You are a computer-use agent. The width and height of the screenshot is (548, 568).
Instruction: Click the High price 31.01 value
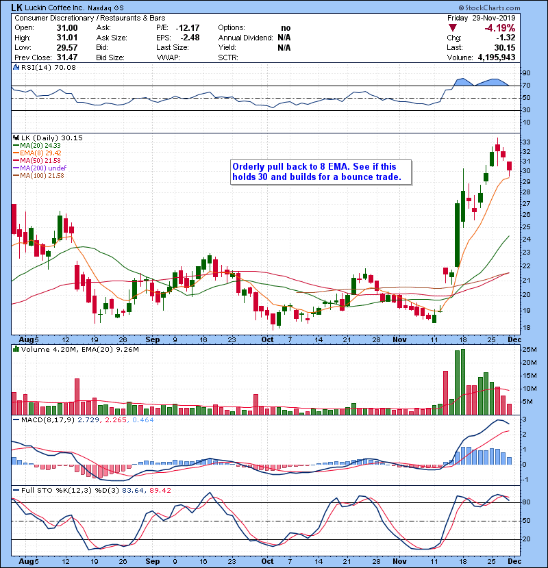point(67,38)
